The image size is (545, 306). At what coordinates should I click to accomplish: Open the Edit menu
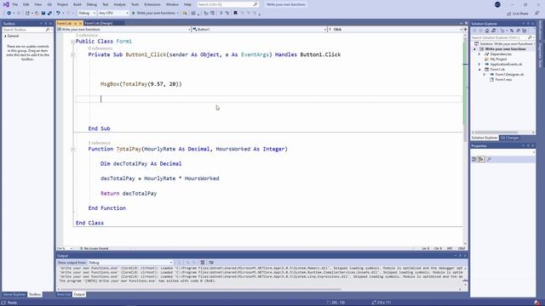tap(26, 4)
